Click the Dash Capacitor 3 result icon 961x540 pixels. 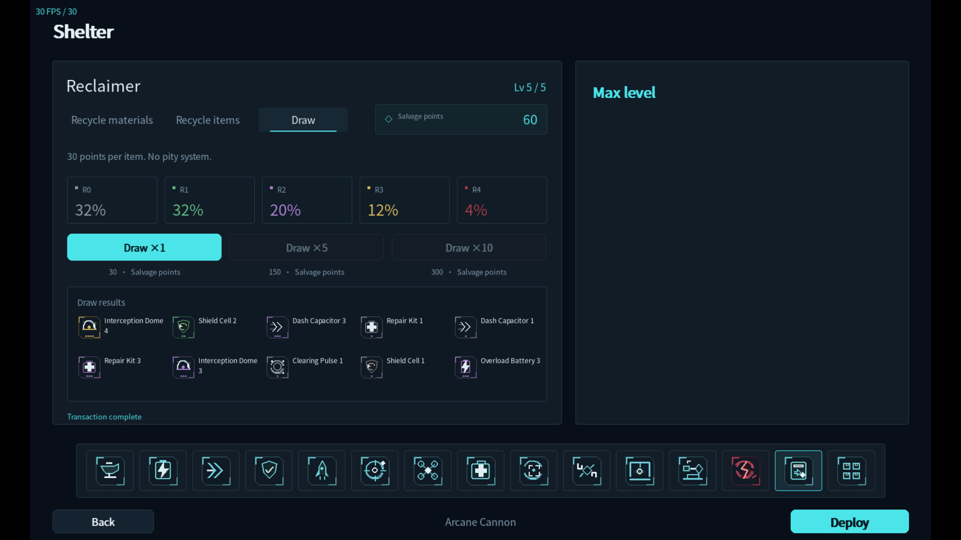[277, 327]
